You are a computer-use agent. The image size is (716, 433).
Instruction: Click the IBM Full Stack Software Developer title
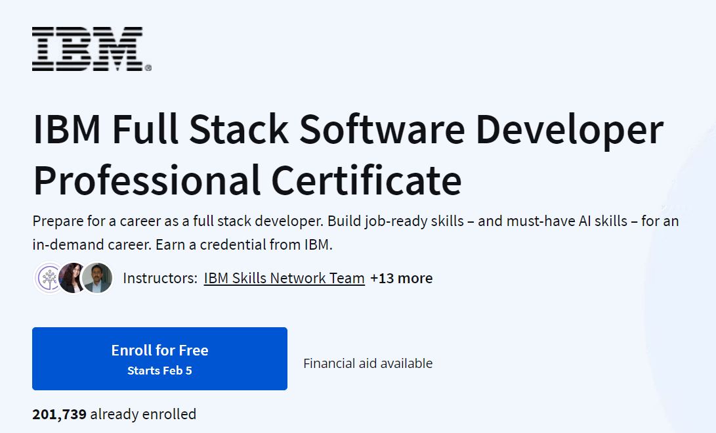(348, 155)
